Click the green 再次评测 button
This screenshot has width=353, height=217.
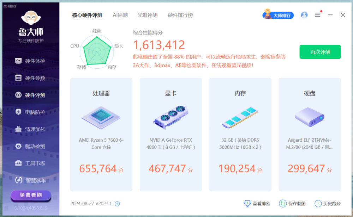(320, 52)
